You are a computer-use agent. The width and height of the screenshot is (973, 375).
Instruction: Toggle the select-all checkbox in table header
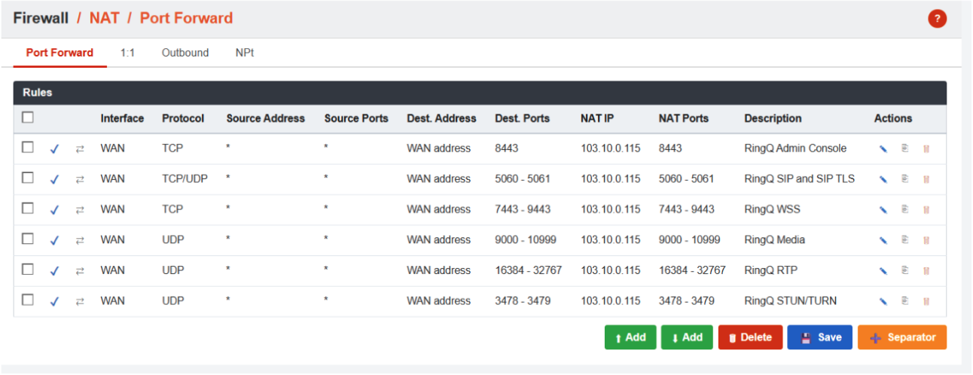(28, 117)
